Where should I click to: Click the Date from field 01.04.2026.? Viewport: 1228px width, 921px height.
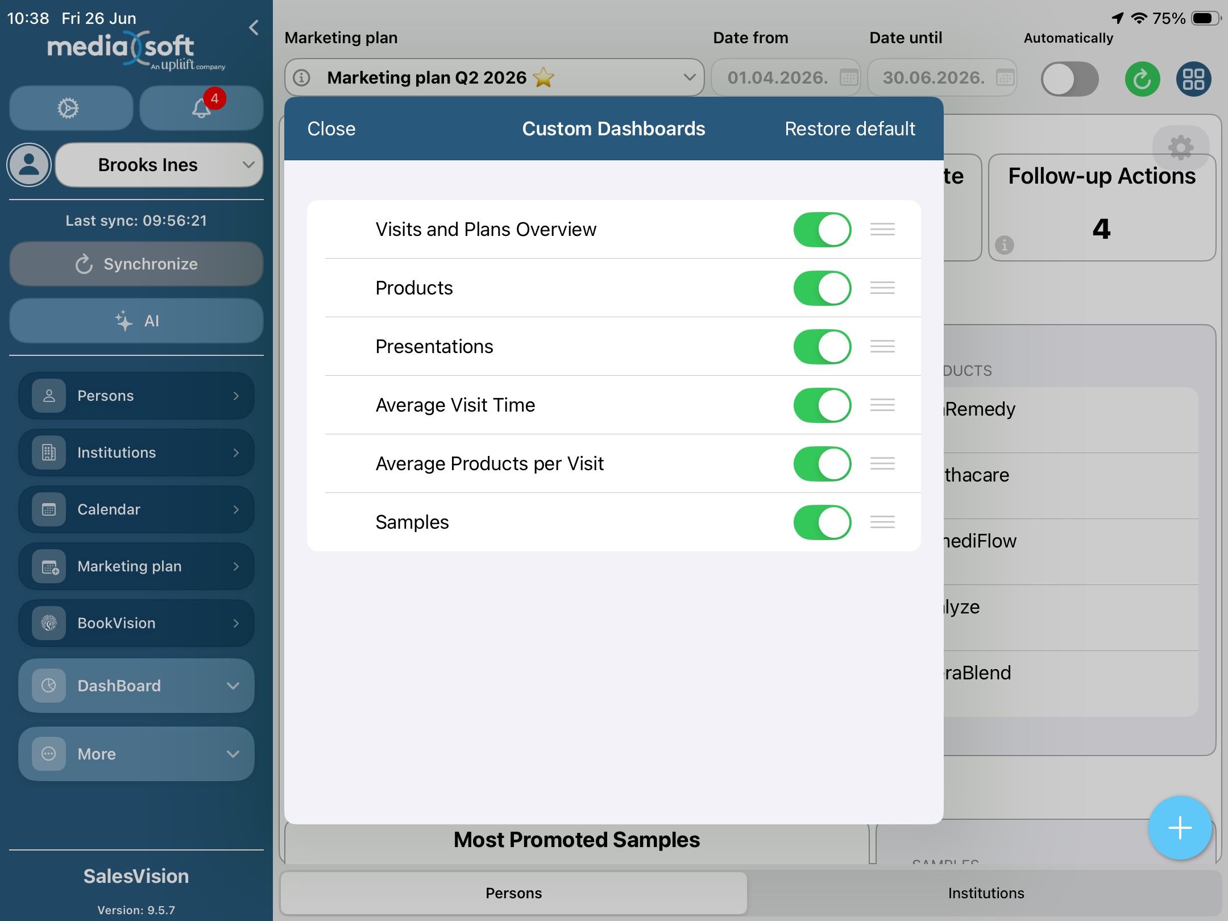(786, 77)
